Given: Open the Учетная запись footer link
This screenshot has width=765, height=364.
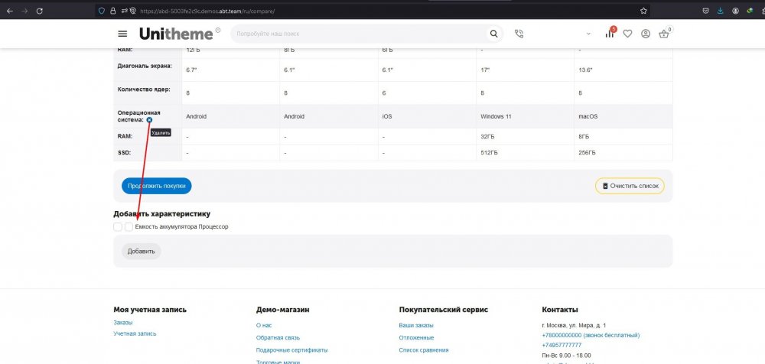Looking at the screenshot, I should [x=135, y=333].
